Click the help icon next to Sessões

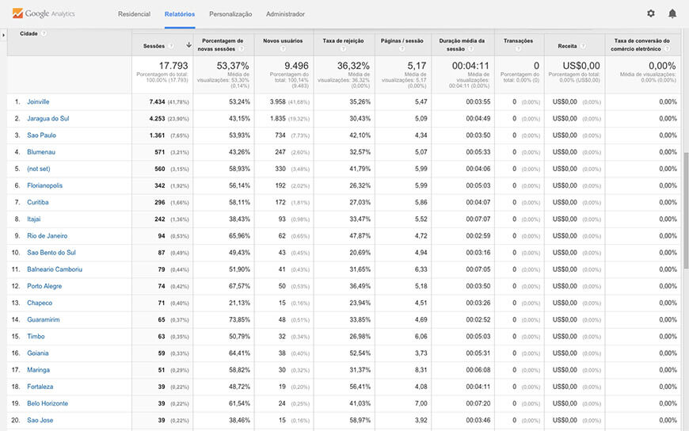pyautogui.click(x=171, y=46)
